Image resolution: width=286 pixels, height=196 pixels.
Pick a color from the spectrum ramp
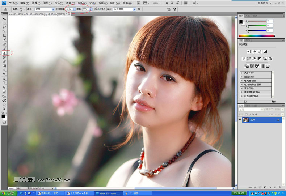pos(257,36)
